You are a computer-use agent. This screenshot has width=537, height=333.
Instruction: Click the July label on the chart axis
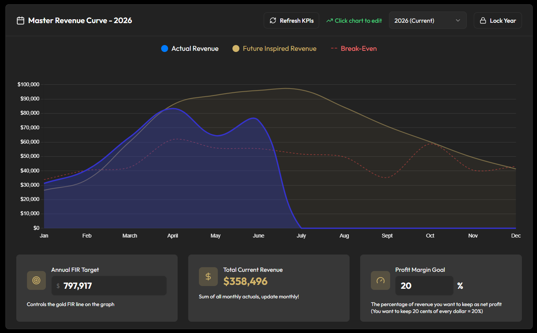[x=301, y=236]
